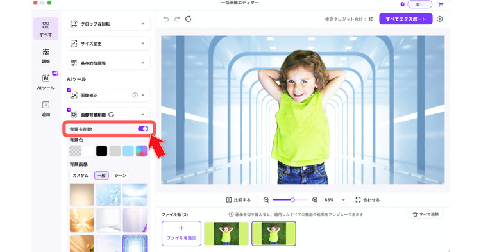Select the first file thumbnail in strip
Screen dimensions: 481x252
[226, 233]
